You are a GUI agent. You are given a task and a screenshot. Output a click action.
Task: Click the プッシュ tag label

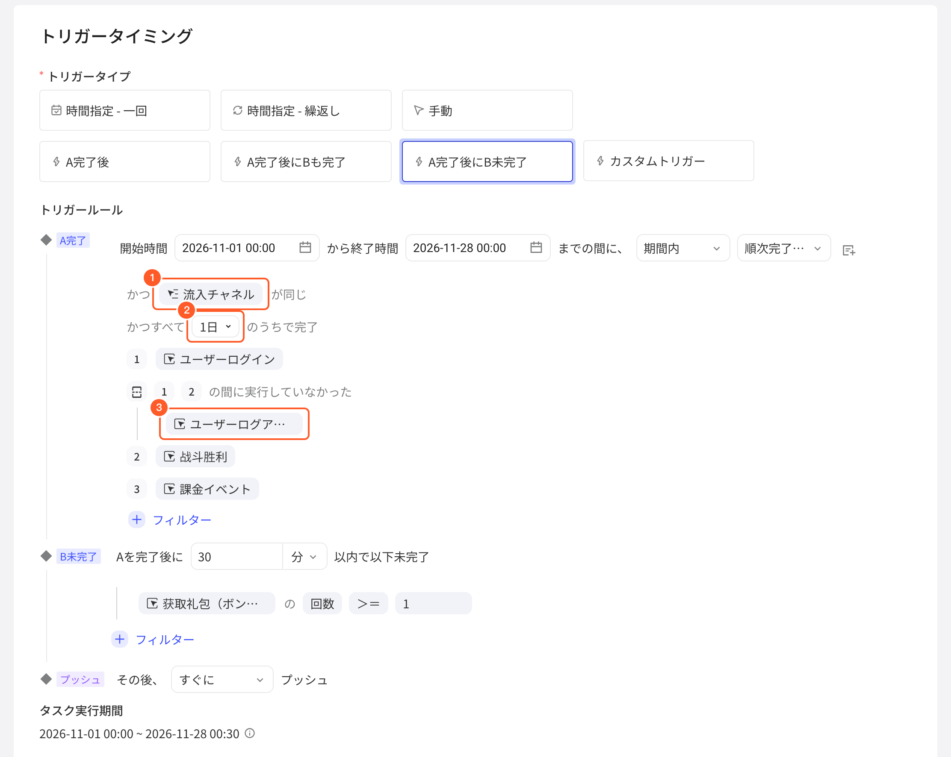tap(80, 679)
